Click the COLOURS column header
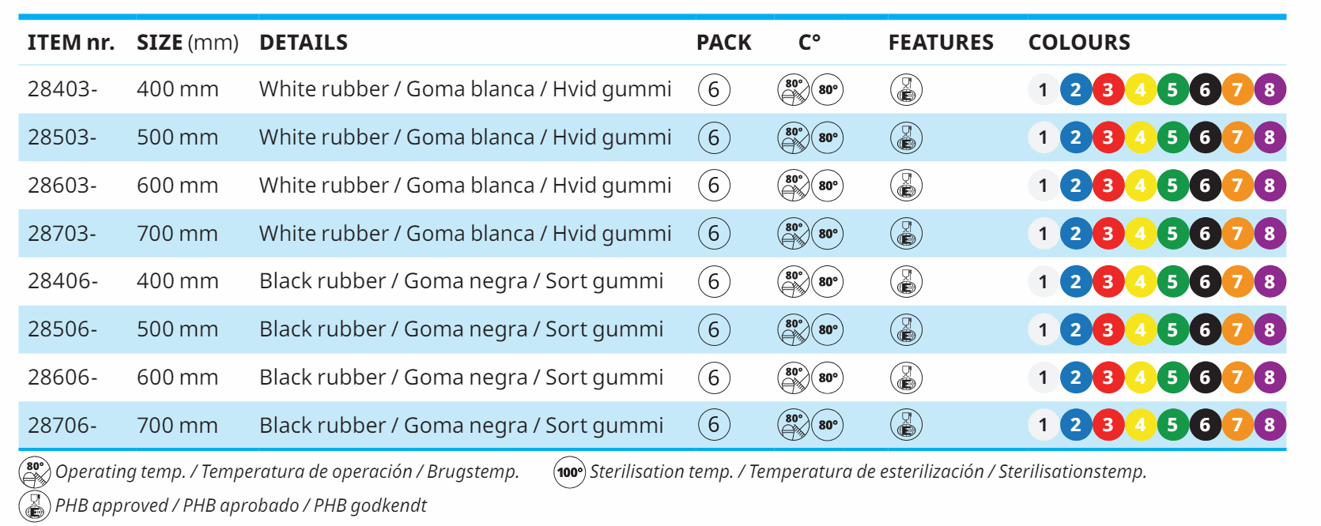 coord(1079,43)
